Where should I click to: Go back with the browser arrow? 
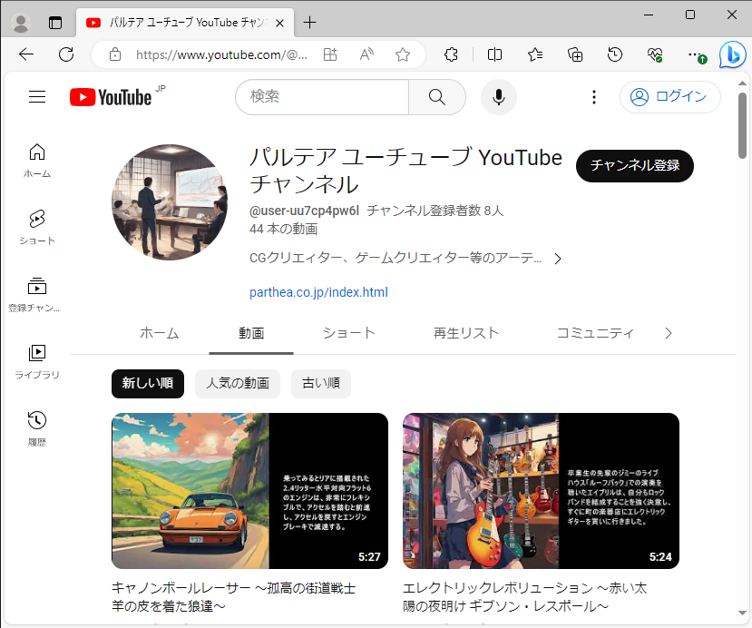coord(26,54)
